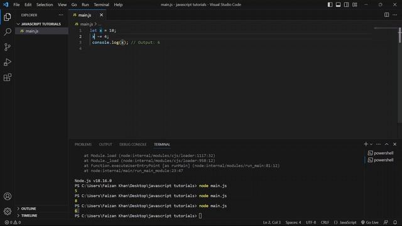The width and height of the screenshot is (402, 226).
Task: Toggle the bottom panel visibility
Action: click(x=338, y=4)
